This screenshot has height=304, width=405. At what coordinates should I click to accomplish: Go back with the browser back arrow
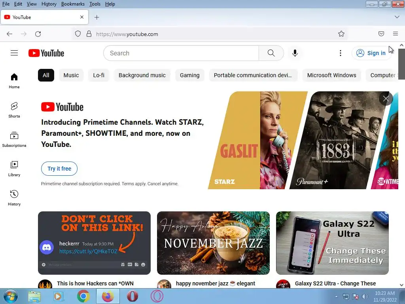tap(9, 34)
